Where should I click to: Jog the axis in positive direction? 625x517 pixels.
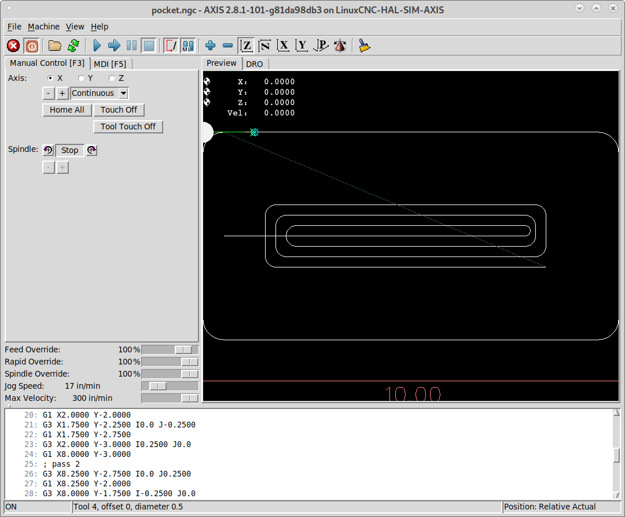pos(62,93)
